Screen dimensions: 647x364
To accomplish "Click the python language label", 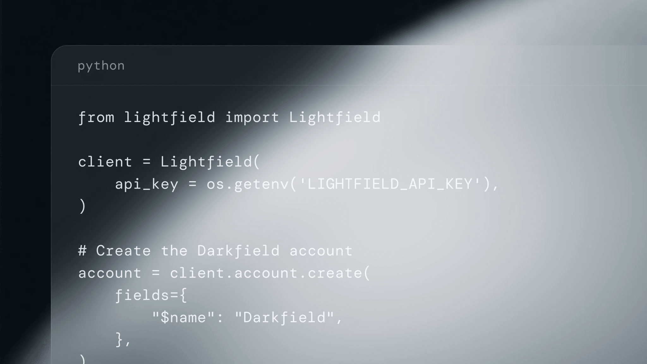I will pos(101,66).
